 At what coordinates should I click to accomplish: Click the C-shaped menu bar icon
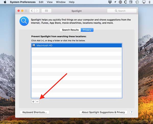click(125, 2)
